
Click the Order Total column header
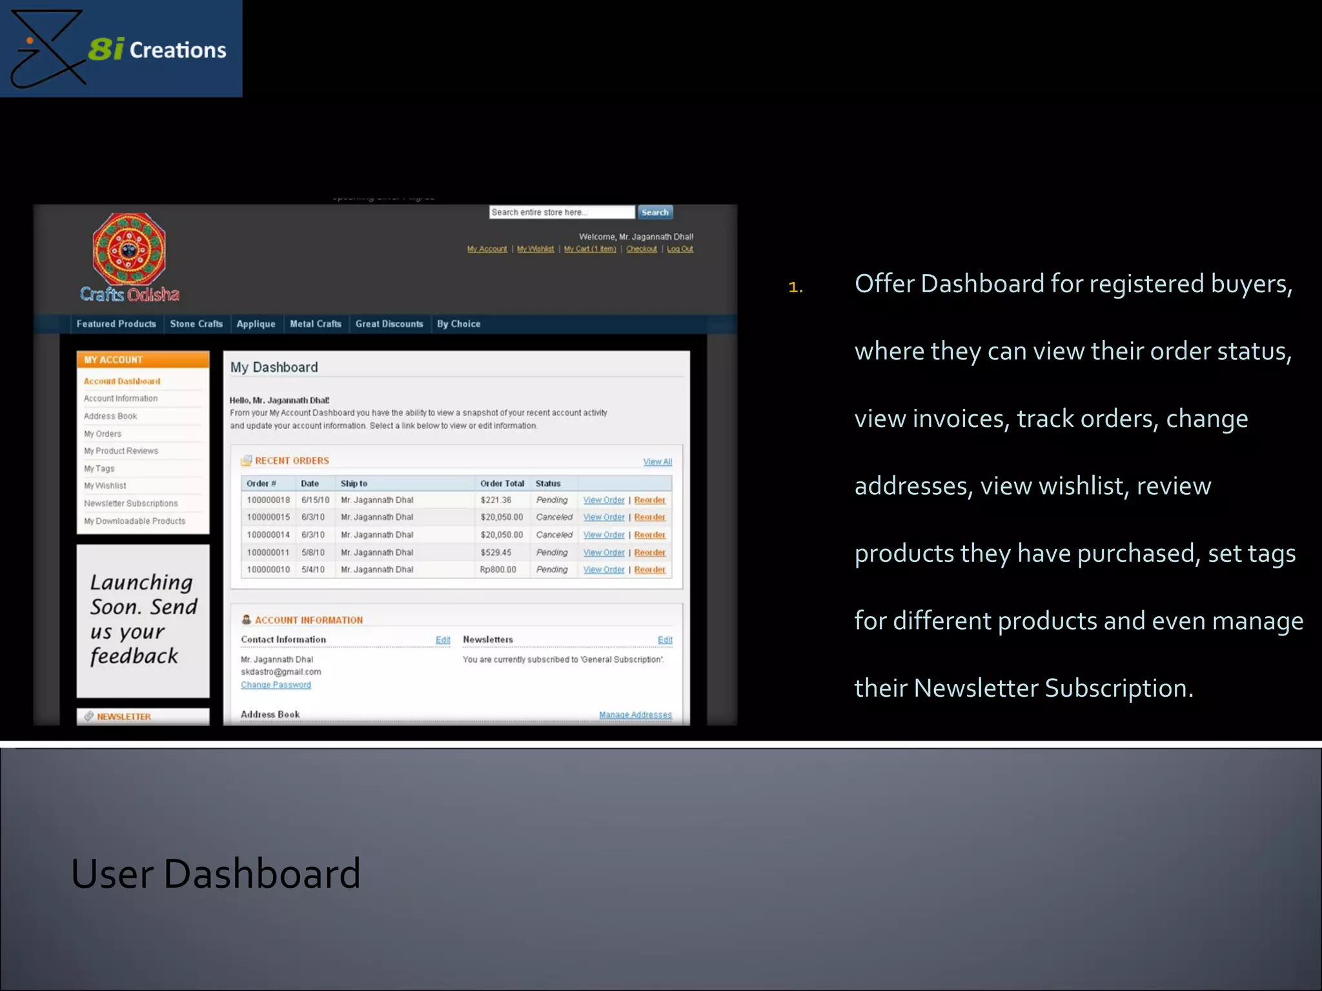(502, 483)
